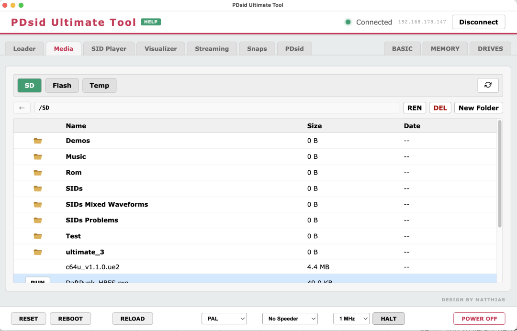Screen dimensions: 517x331
Task: Click the /SD path input field
Action: point(217,108)
